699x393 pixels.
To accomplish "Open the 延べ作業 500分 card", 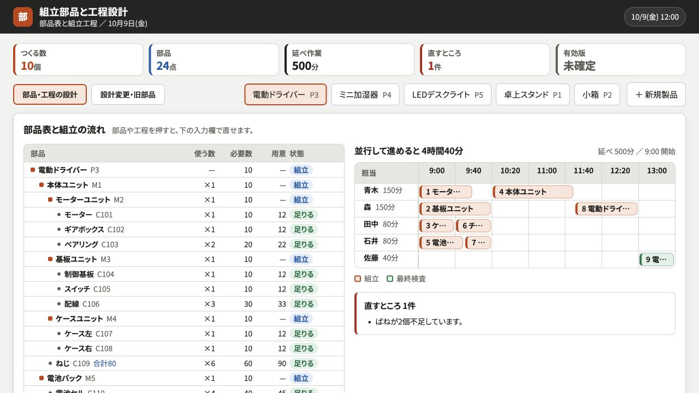I will 349,59.
